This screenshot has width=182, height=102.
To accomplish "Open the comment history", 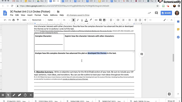I will pos(156,13).
